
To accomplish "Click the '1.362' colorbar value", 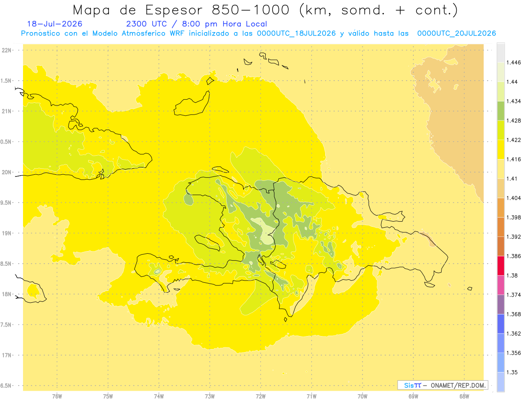I will [514, 333].
